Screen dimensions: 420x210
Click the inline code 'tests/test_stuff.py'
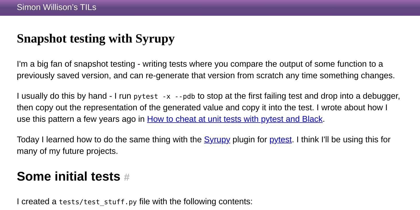click(98, 202)
